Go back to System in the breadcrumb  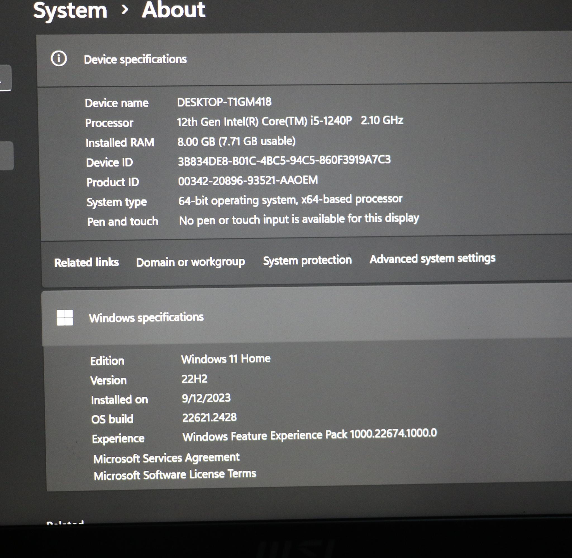[70, 11]
